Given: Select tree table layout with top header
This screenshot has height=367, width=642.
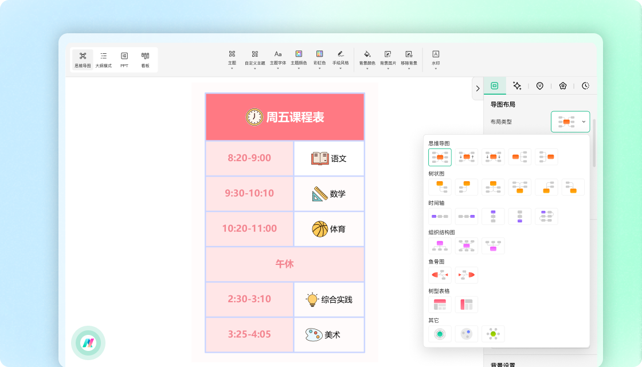Looking at the screenshot, I should [440, 304].
